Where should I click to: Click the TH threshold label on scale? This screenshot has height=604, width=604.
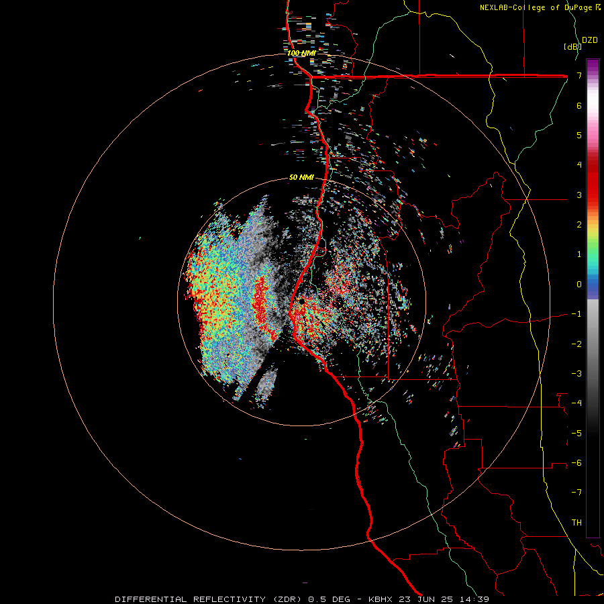click(576, 523)
